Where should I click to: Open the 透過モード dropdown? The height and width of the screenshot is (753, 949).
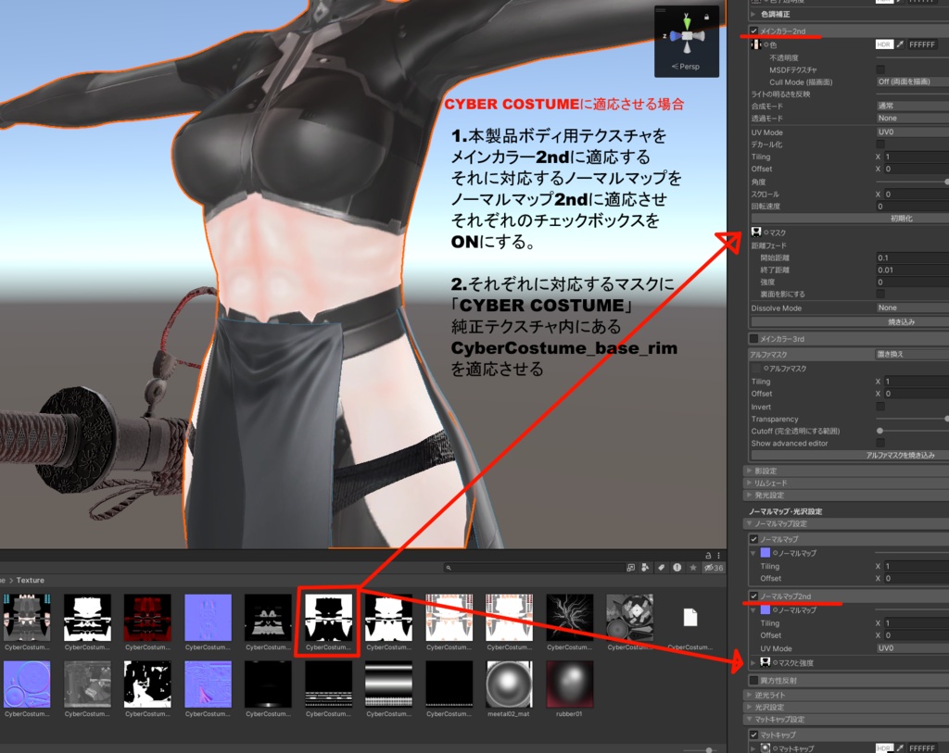tap(912, 118)
